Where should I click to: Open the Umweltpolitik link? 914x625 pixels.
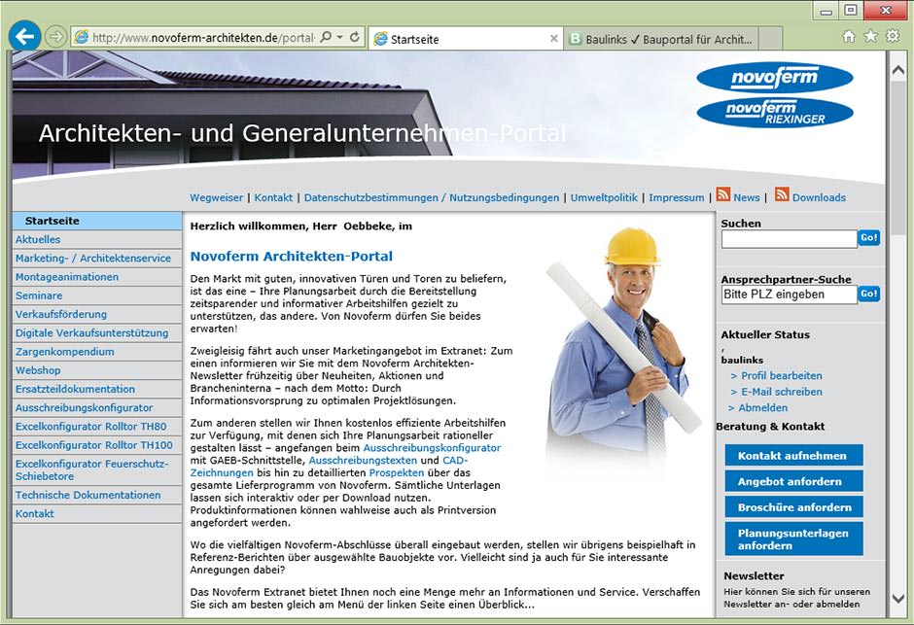(x=604, y=197)
